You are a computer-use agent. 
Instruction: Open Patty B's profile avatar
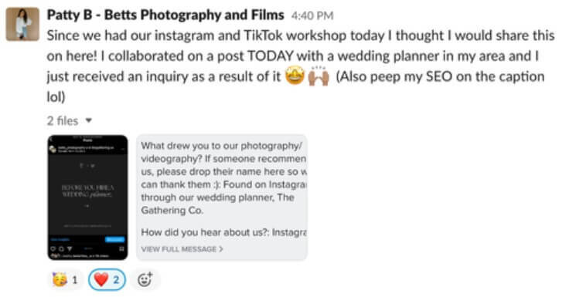tap(22, 24)
